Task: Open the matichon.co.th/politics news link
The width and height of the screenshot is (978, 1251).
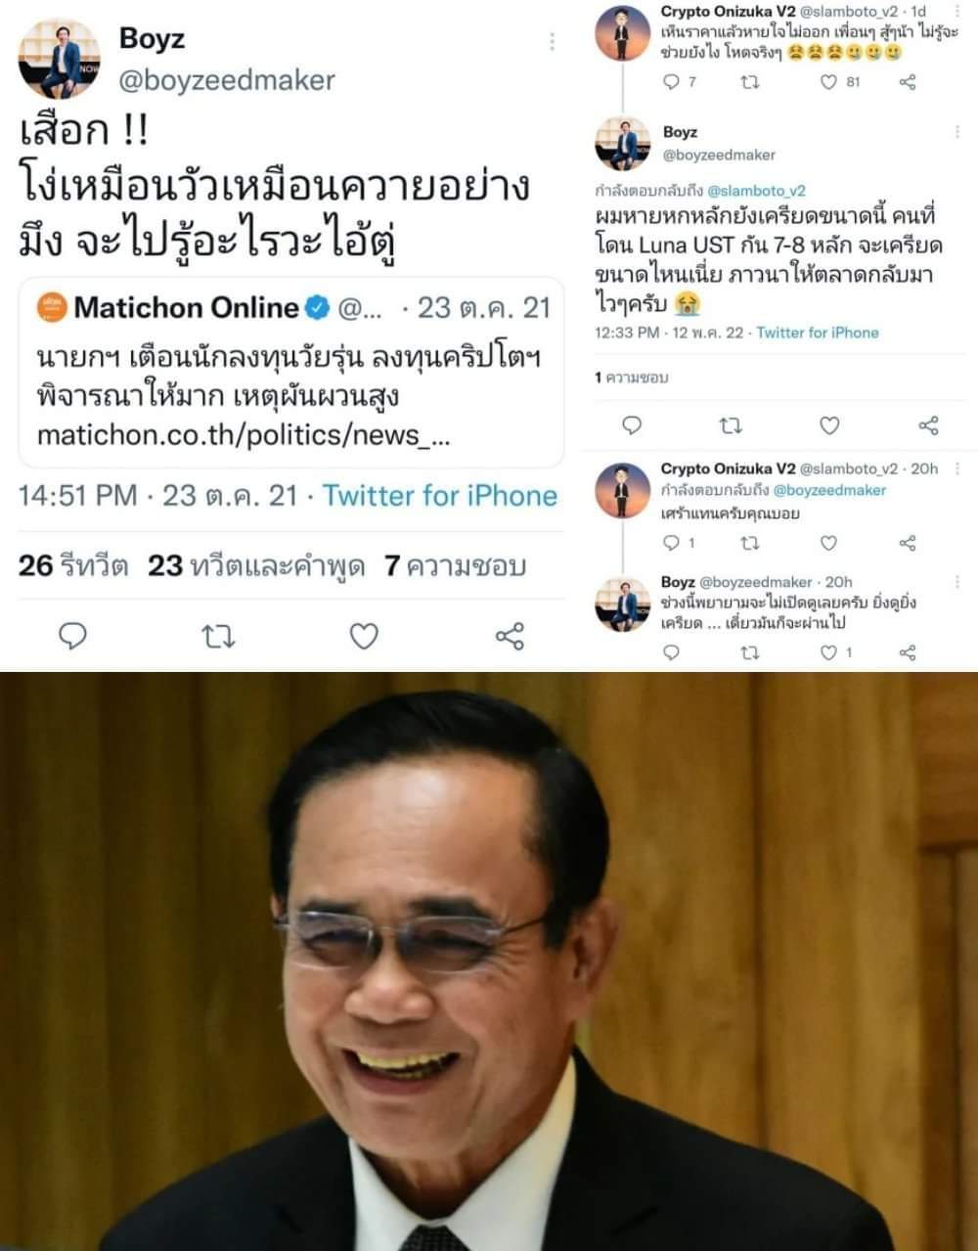Action: (x=243, y=434)
